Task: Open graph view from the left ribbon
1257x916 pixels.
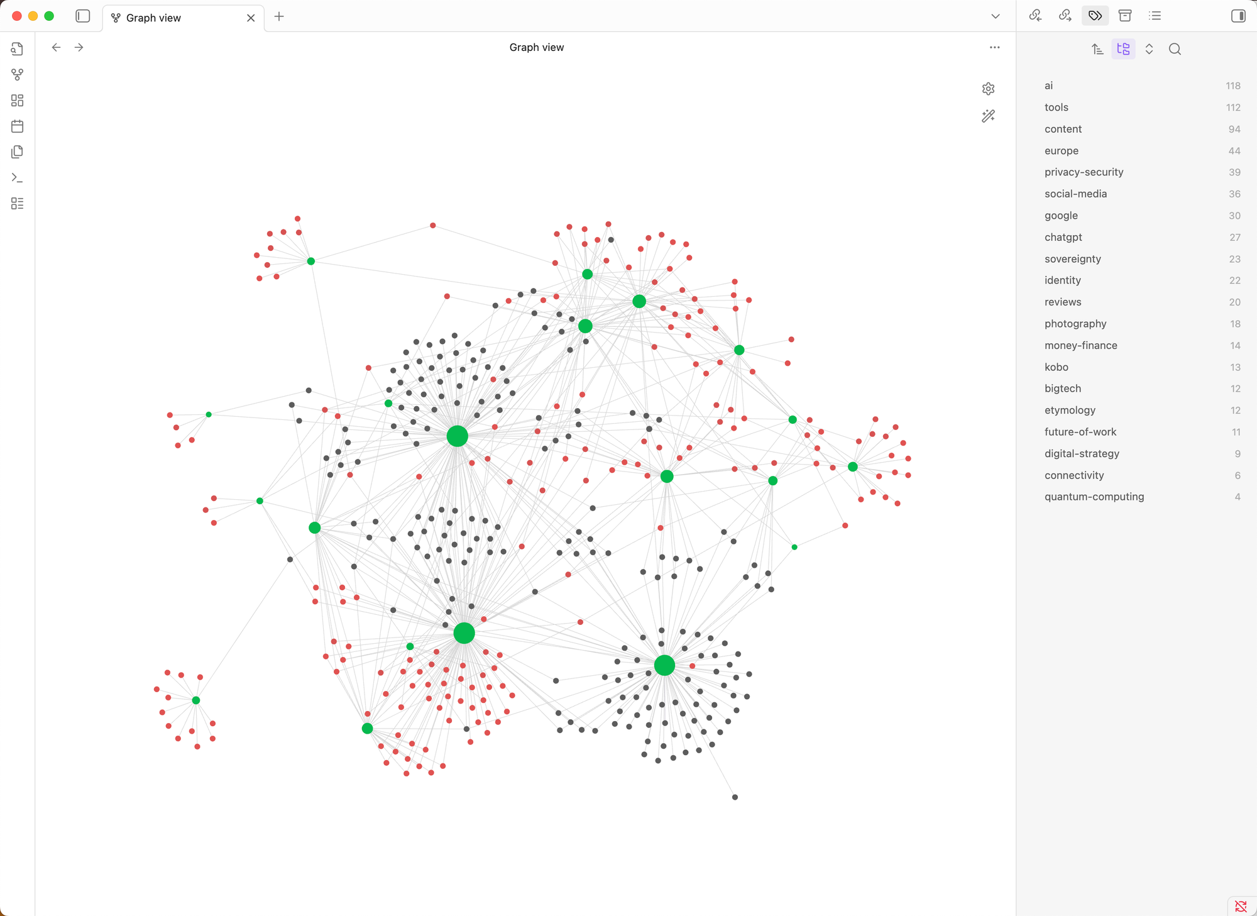Action: coord(17,75)
